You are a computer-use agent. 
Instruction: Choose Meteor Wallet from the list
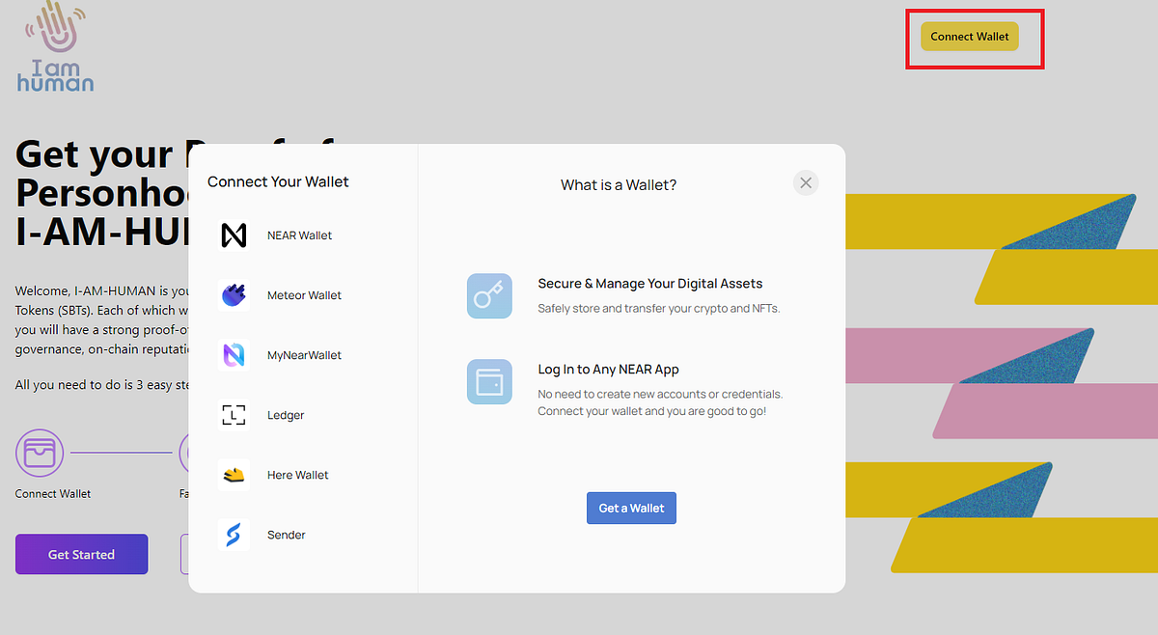click(304, 295)
